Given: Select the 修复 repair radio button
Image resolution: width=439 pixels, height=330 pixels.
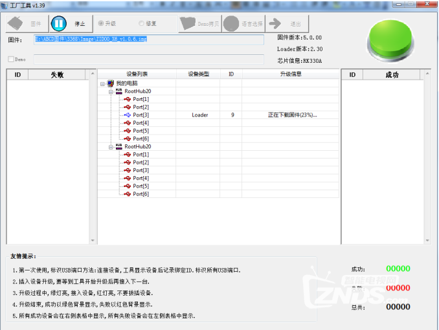Looking at the screenshot, I should pyautogui.click(x=141, y=23).
